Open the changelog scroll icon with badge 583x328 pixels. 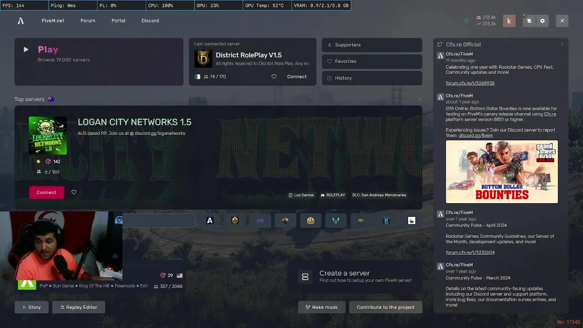click(529, 21)
